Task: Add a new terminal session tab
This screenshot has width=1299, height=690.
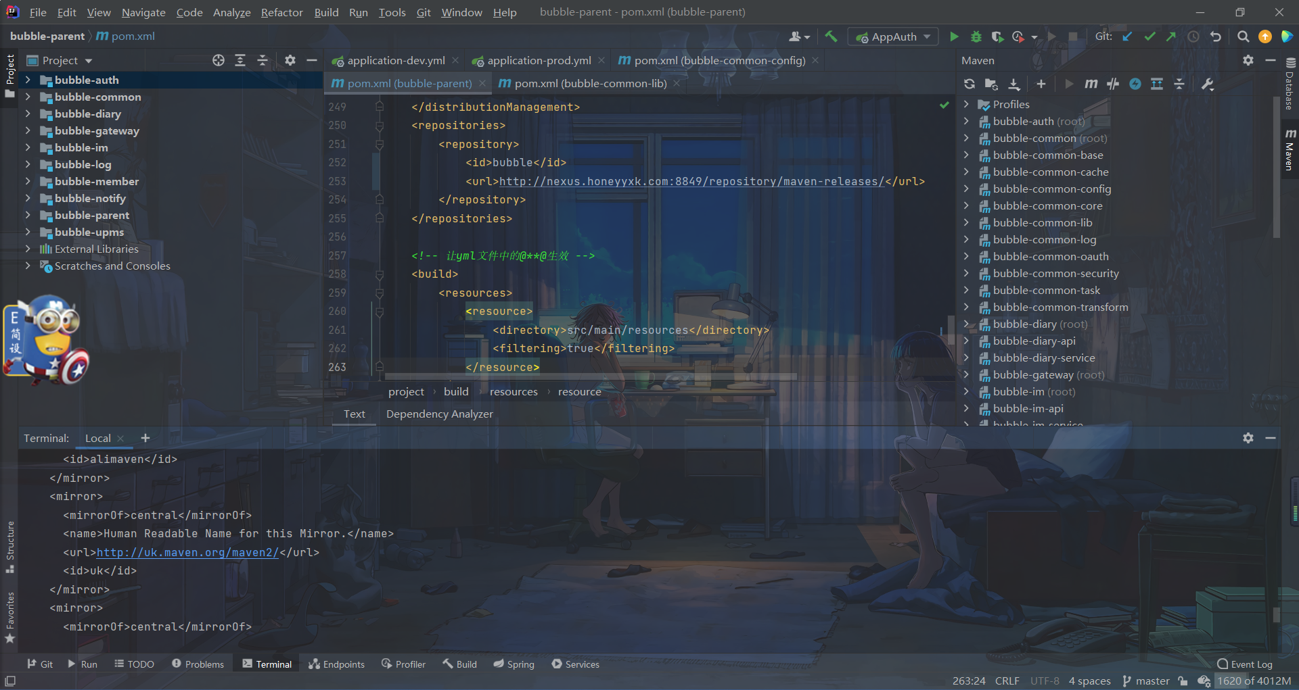Action: 145,438
